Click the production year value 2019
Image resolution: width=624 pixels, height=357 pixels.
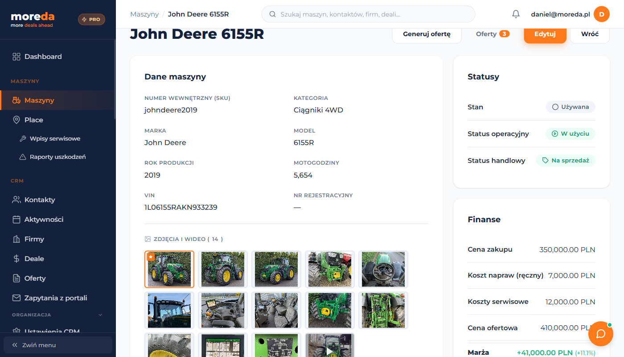[152, 175]
